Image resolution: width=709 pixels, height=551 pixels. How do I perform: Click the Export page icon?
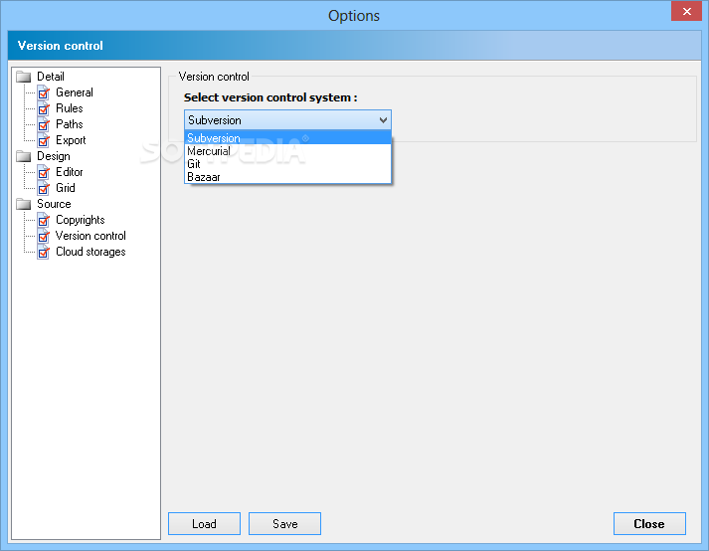[44, 140]
